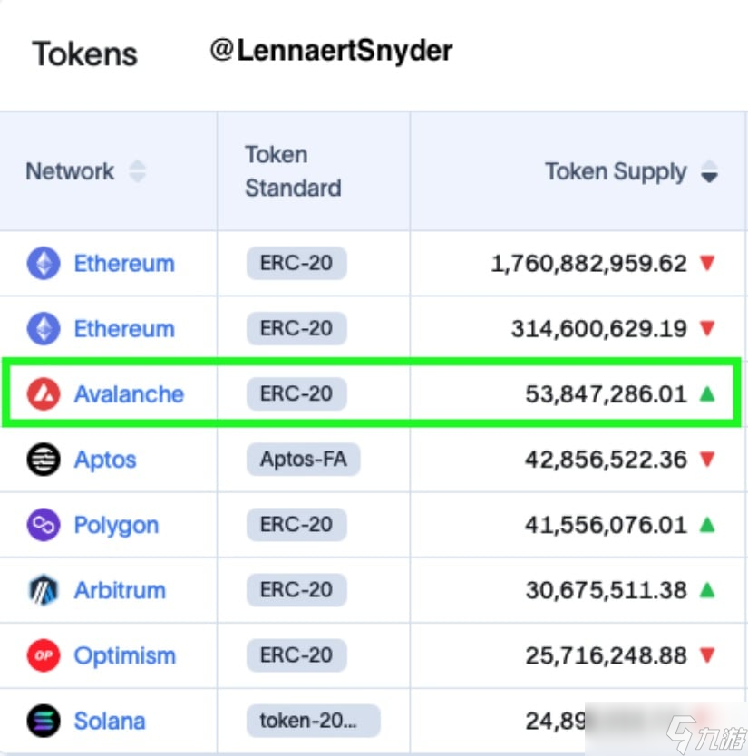The width and height of the screenshot is (748, 756).
Task: Click the Polygon network logo icon
Action: 43,525
